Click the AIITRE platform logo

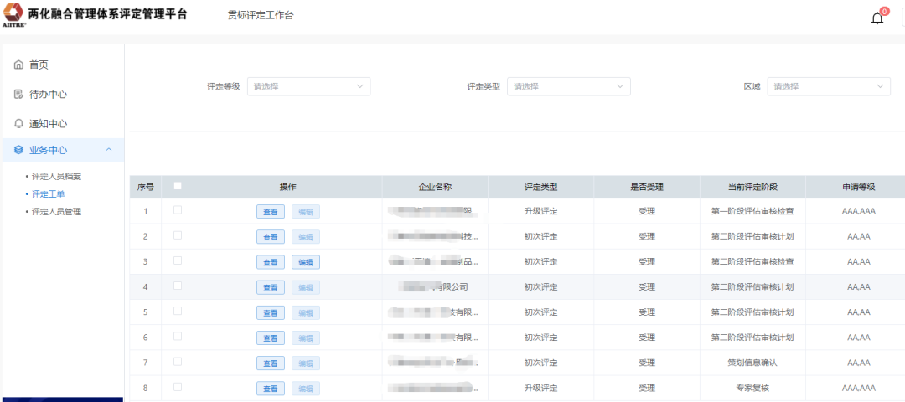[13, 14]
